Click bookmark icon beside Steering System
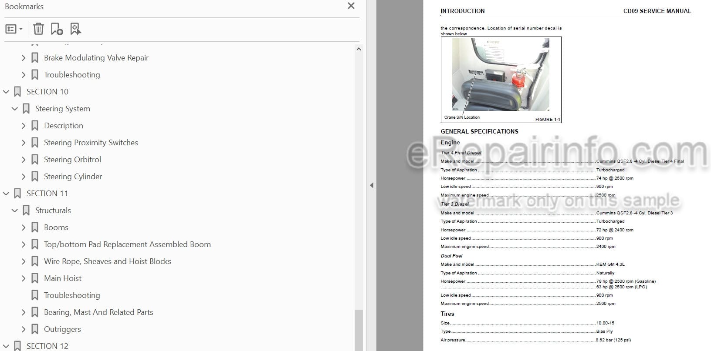 click(26, 109)
